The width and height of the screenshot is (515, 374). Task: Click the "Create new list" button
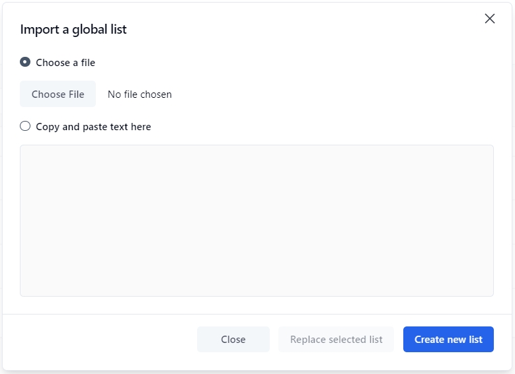(448, 340)
